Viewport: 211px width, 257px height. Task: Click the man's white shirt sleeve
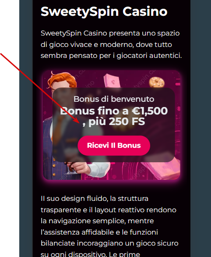(99, 169)
